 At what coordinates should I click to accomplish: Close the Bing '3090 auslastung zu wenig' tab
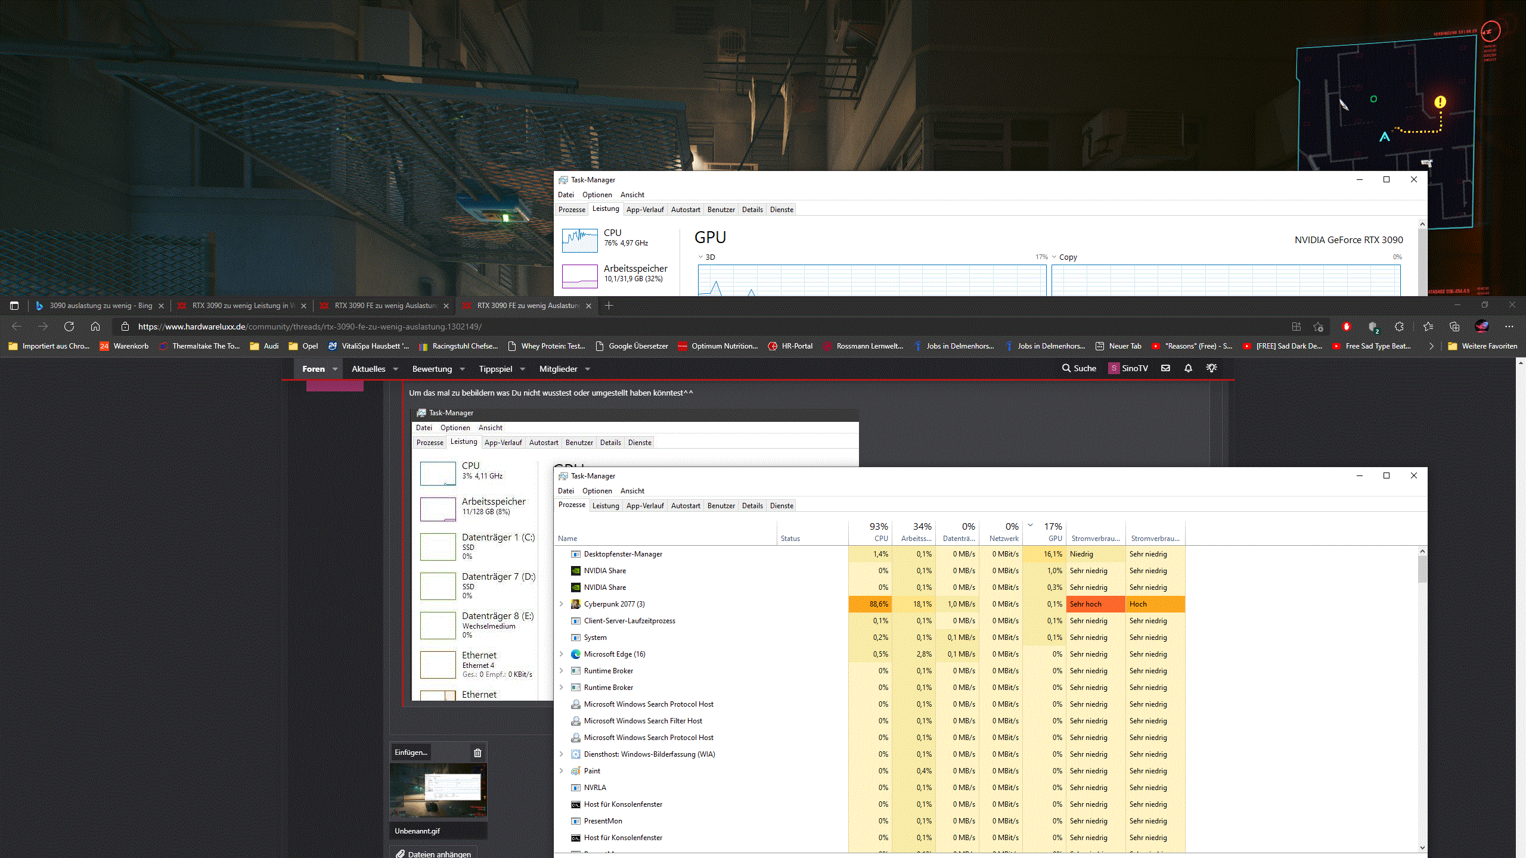point(161,306)
